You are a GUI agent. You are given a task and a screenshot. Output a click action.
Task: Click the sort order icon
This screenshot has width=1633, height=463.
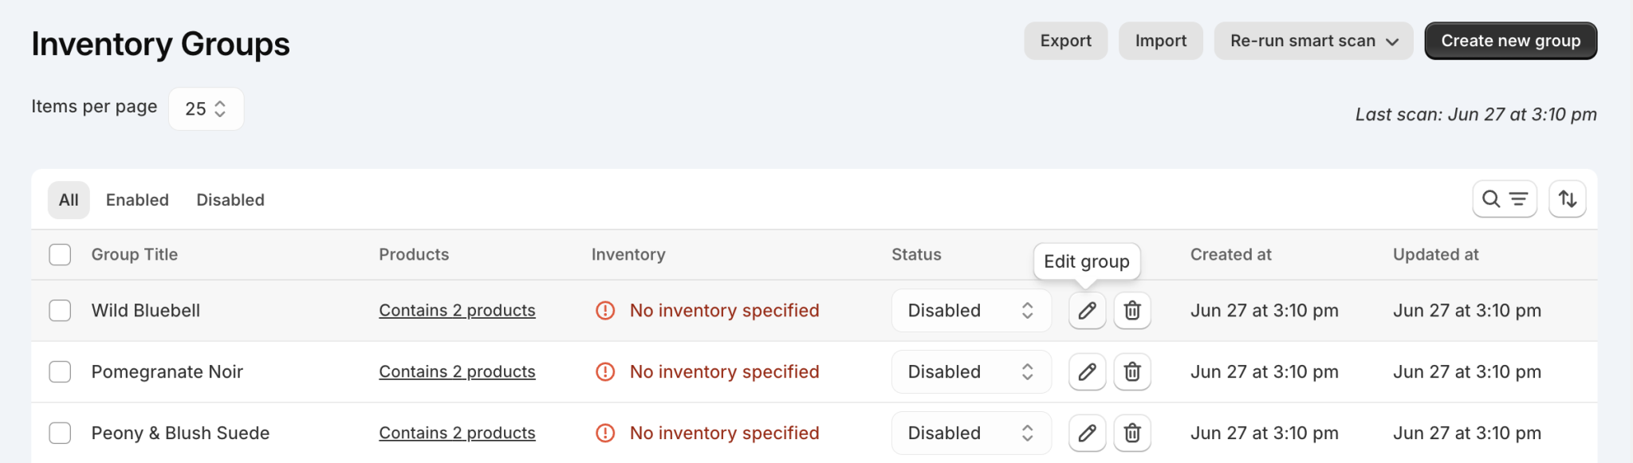tap(1567, 199)
